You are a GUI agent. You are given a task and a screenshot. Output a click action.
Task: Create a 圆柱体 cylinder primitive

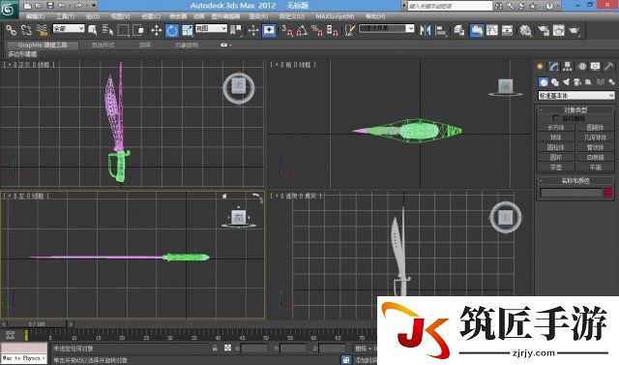pyautogui.click(x=556, y=147)
